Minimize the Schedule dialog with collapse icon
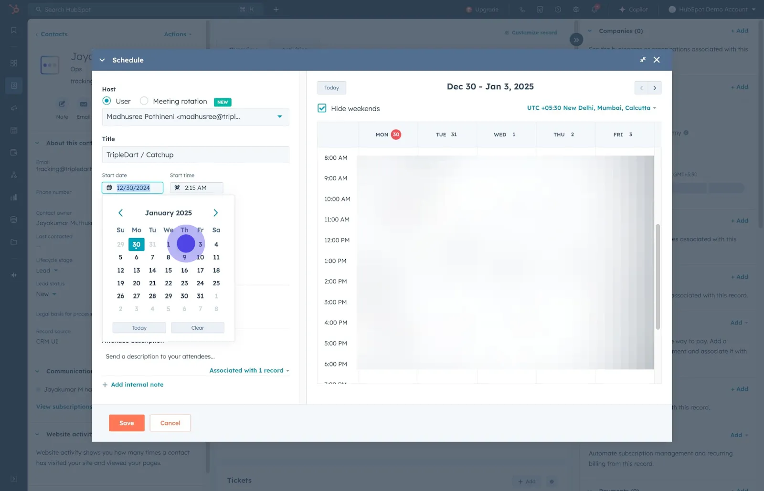Viewport: 764px width, 491px height. coord(643,60)
